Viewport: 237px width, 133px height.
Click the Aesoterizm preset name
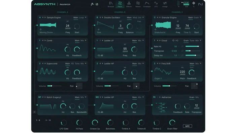click(x=65, y=4)
